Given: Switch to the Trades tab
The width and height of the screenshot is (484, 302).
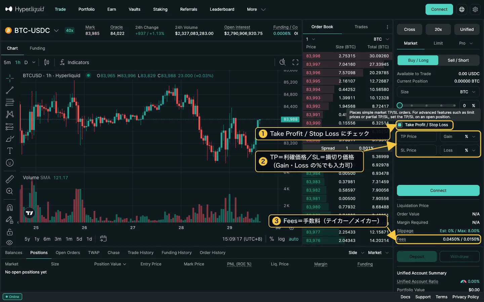Looking at the screenshot, I should (361, 27).
